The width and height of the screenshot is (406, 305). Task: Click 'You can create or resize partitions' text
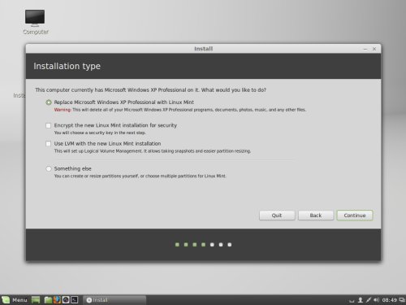(x=140, y=176)
